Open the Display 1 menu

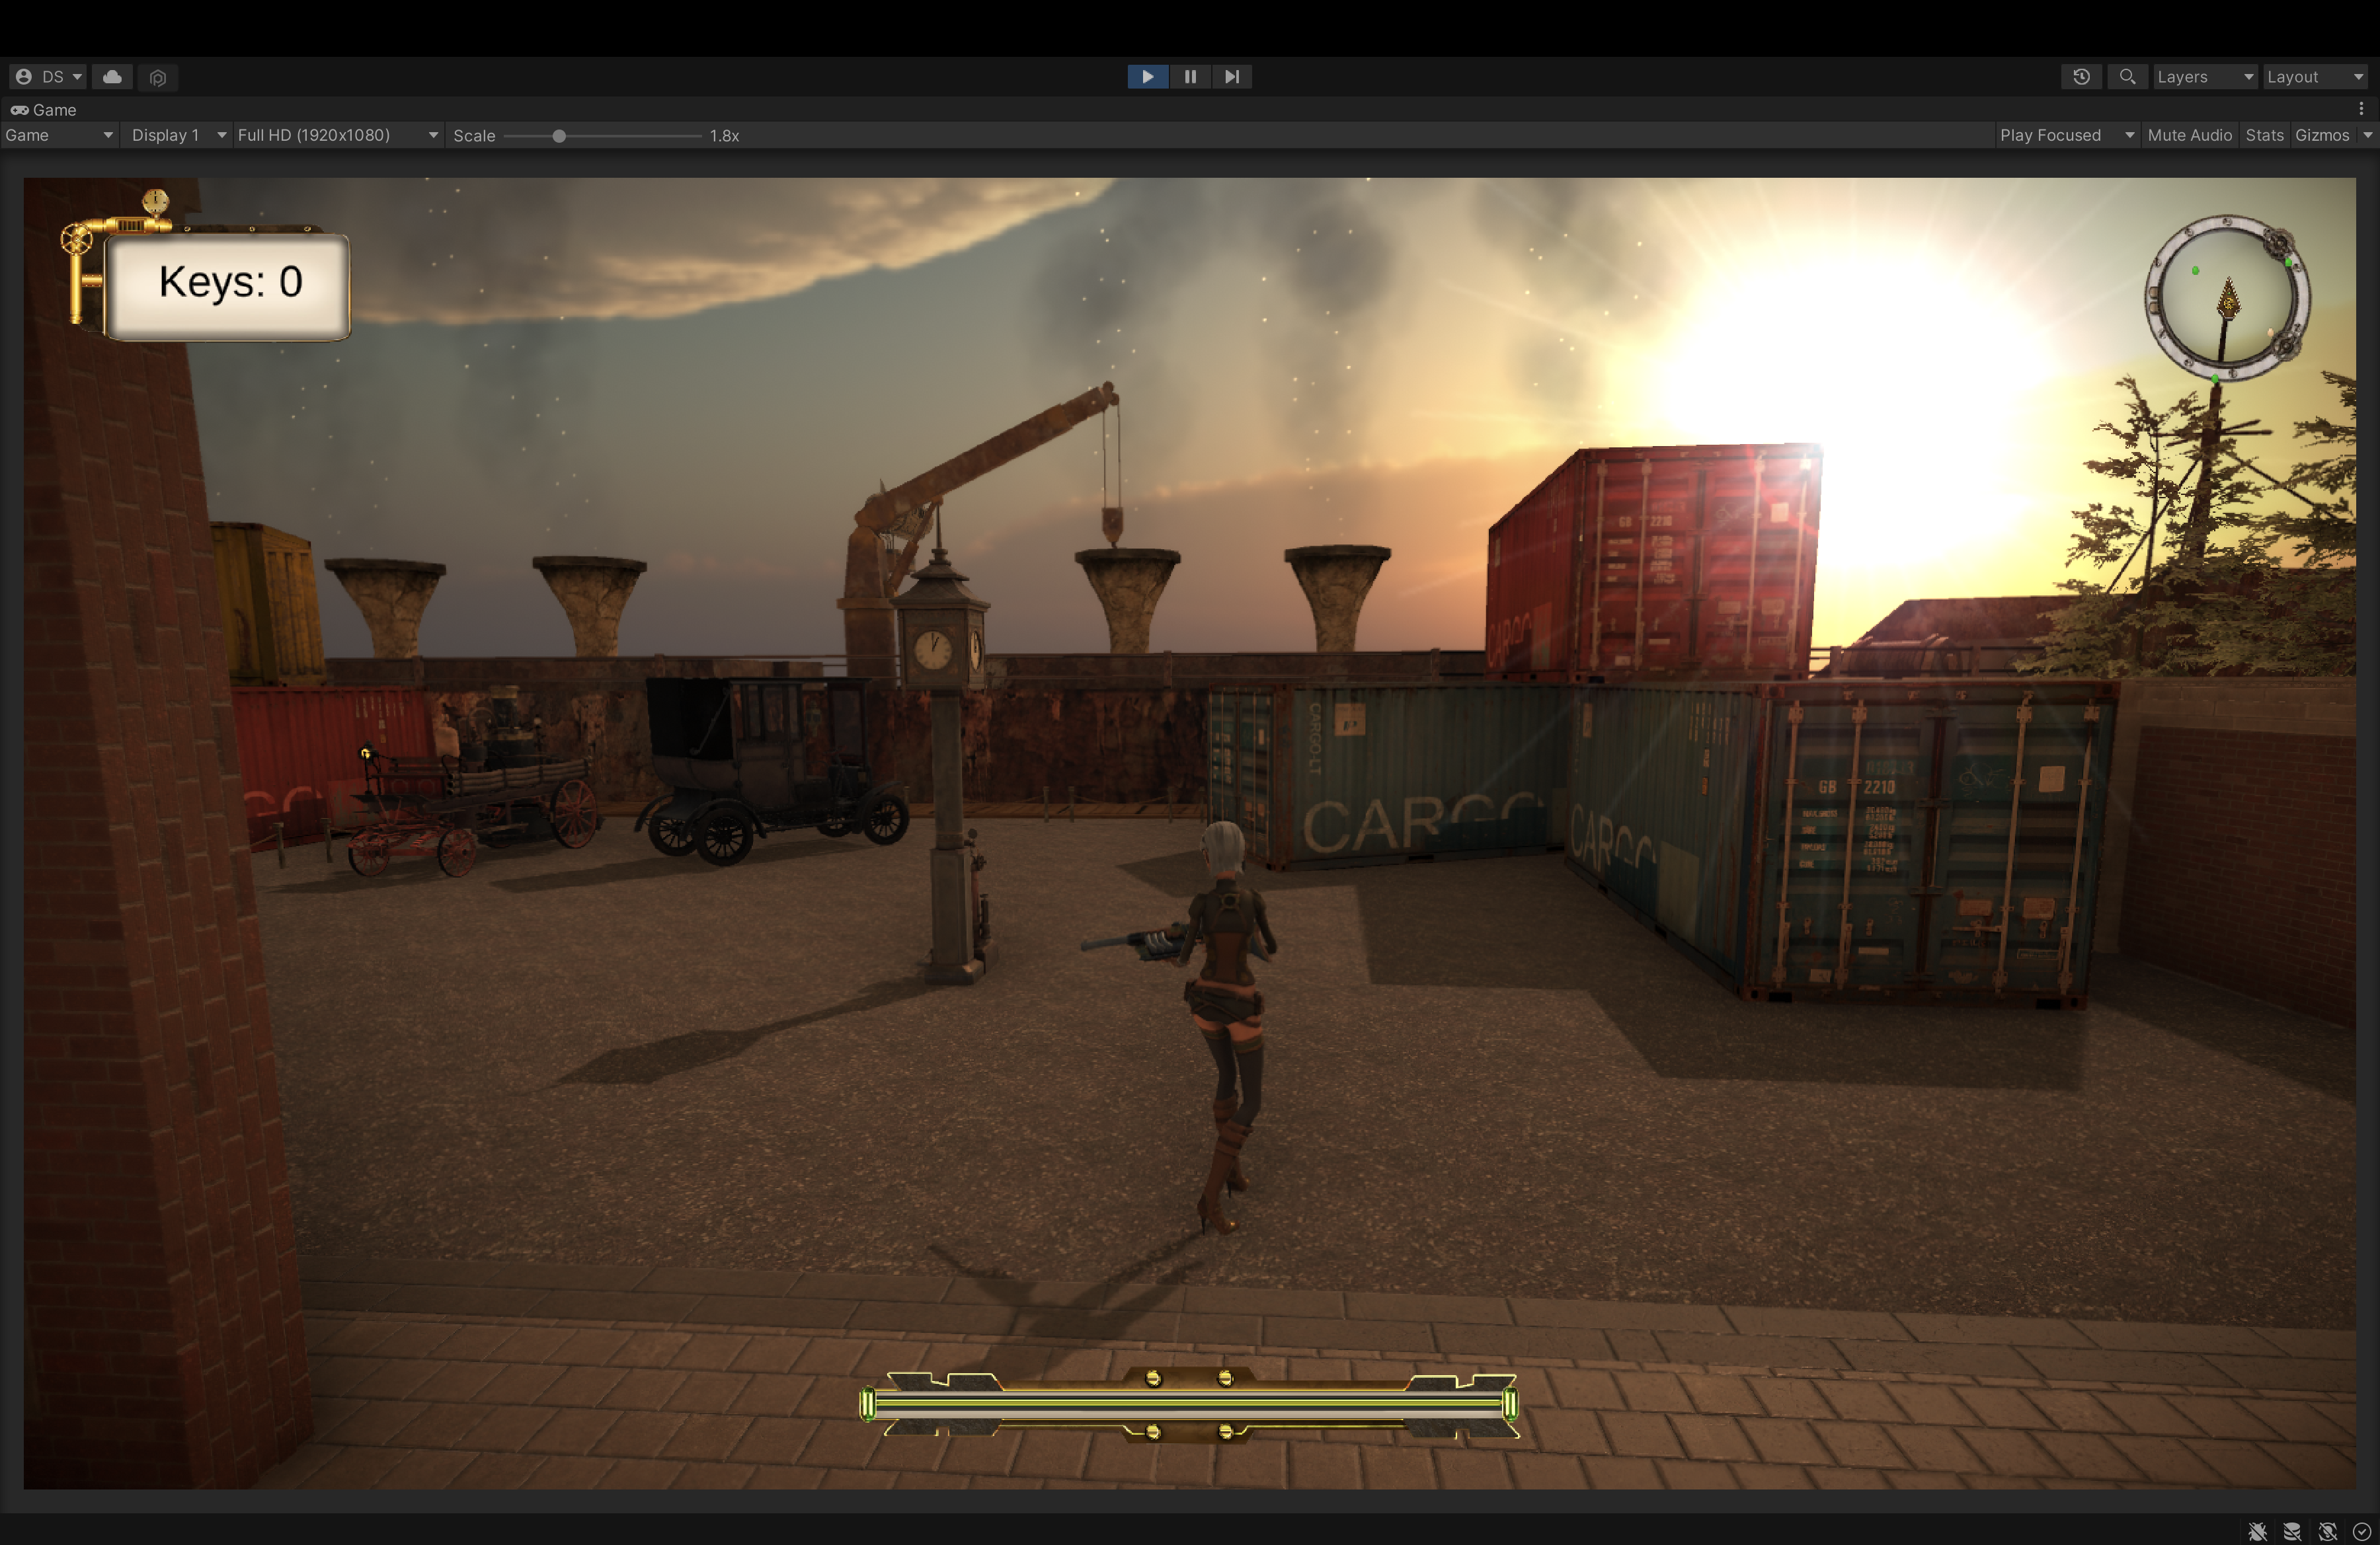[177, 135]
